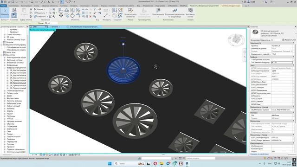Expand the Воздуховоды family node
297x167 pixels.
pyautogui.click(x=5, y=65)
